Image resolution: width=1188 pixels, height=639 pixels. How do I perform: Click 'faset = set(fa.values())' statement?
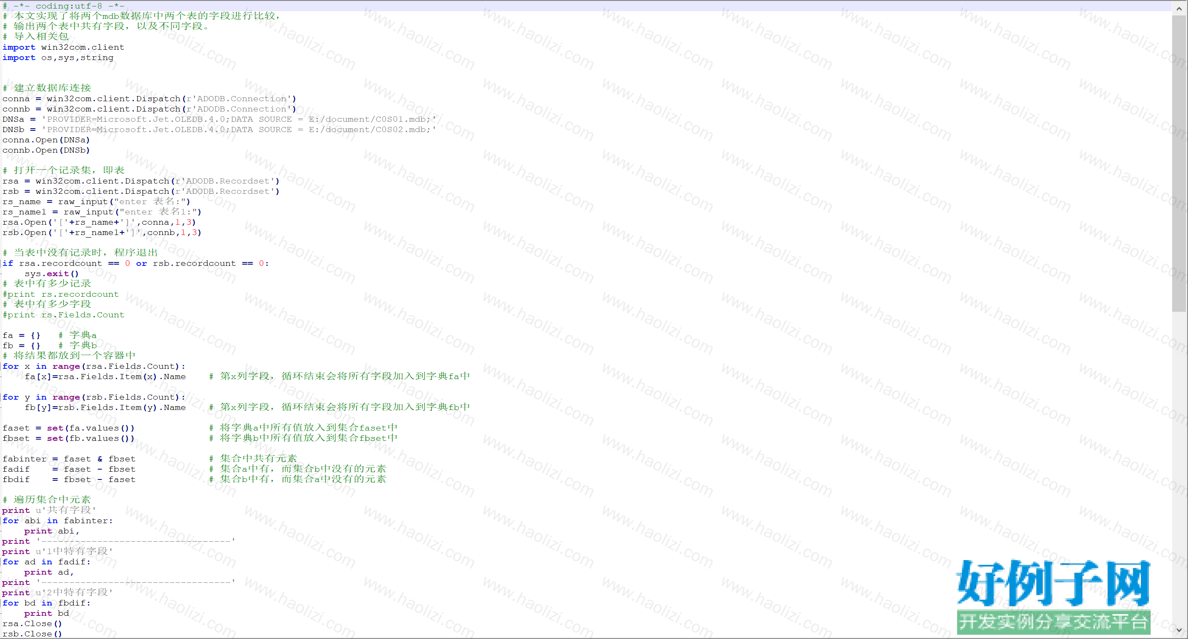(69, 428)
